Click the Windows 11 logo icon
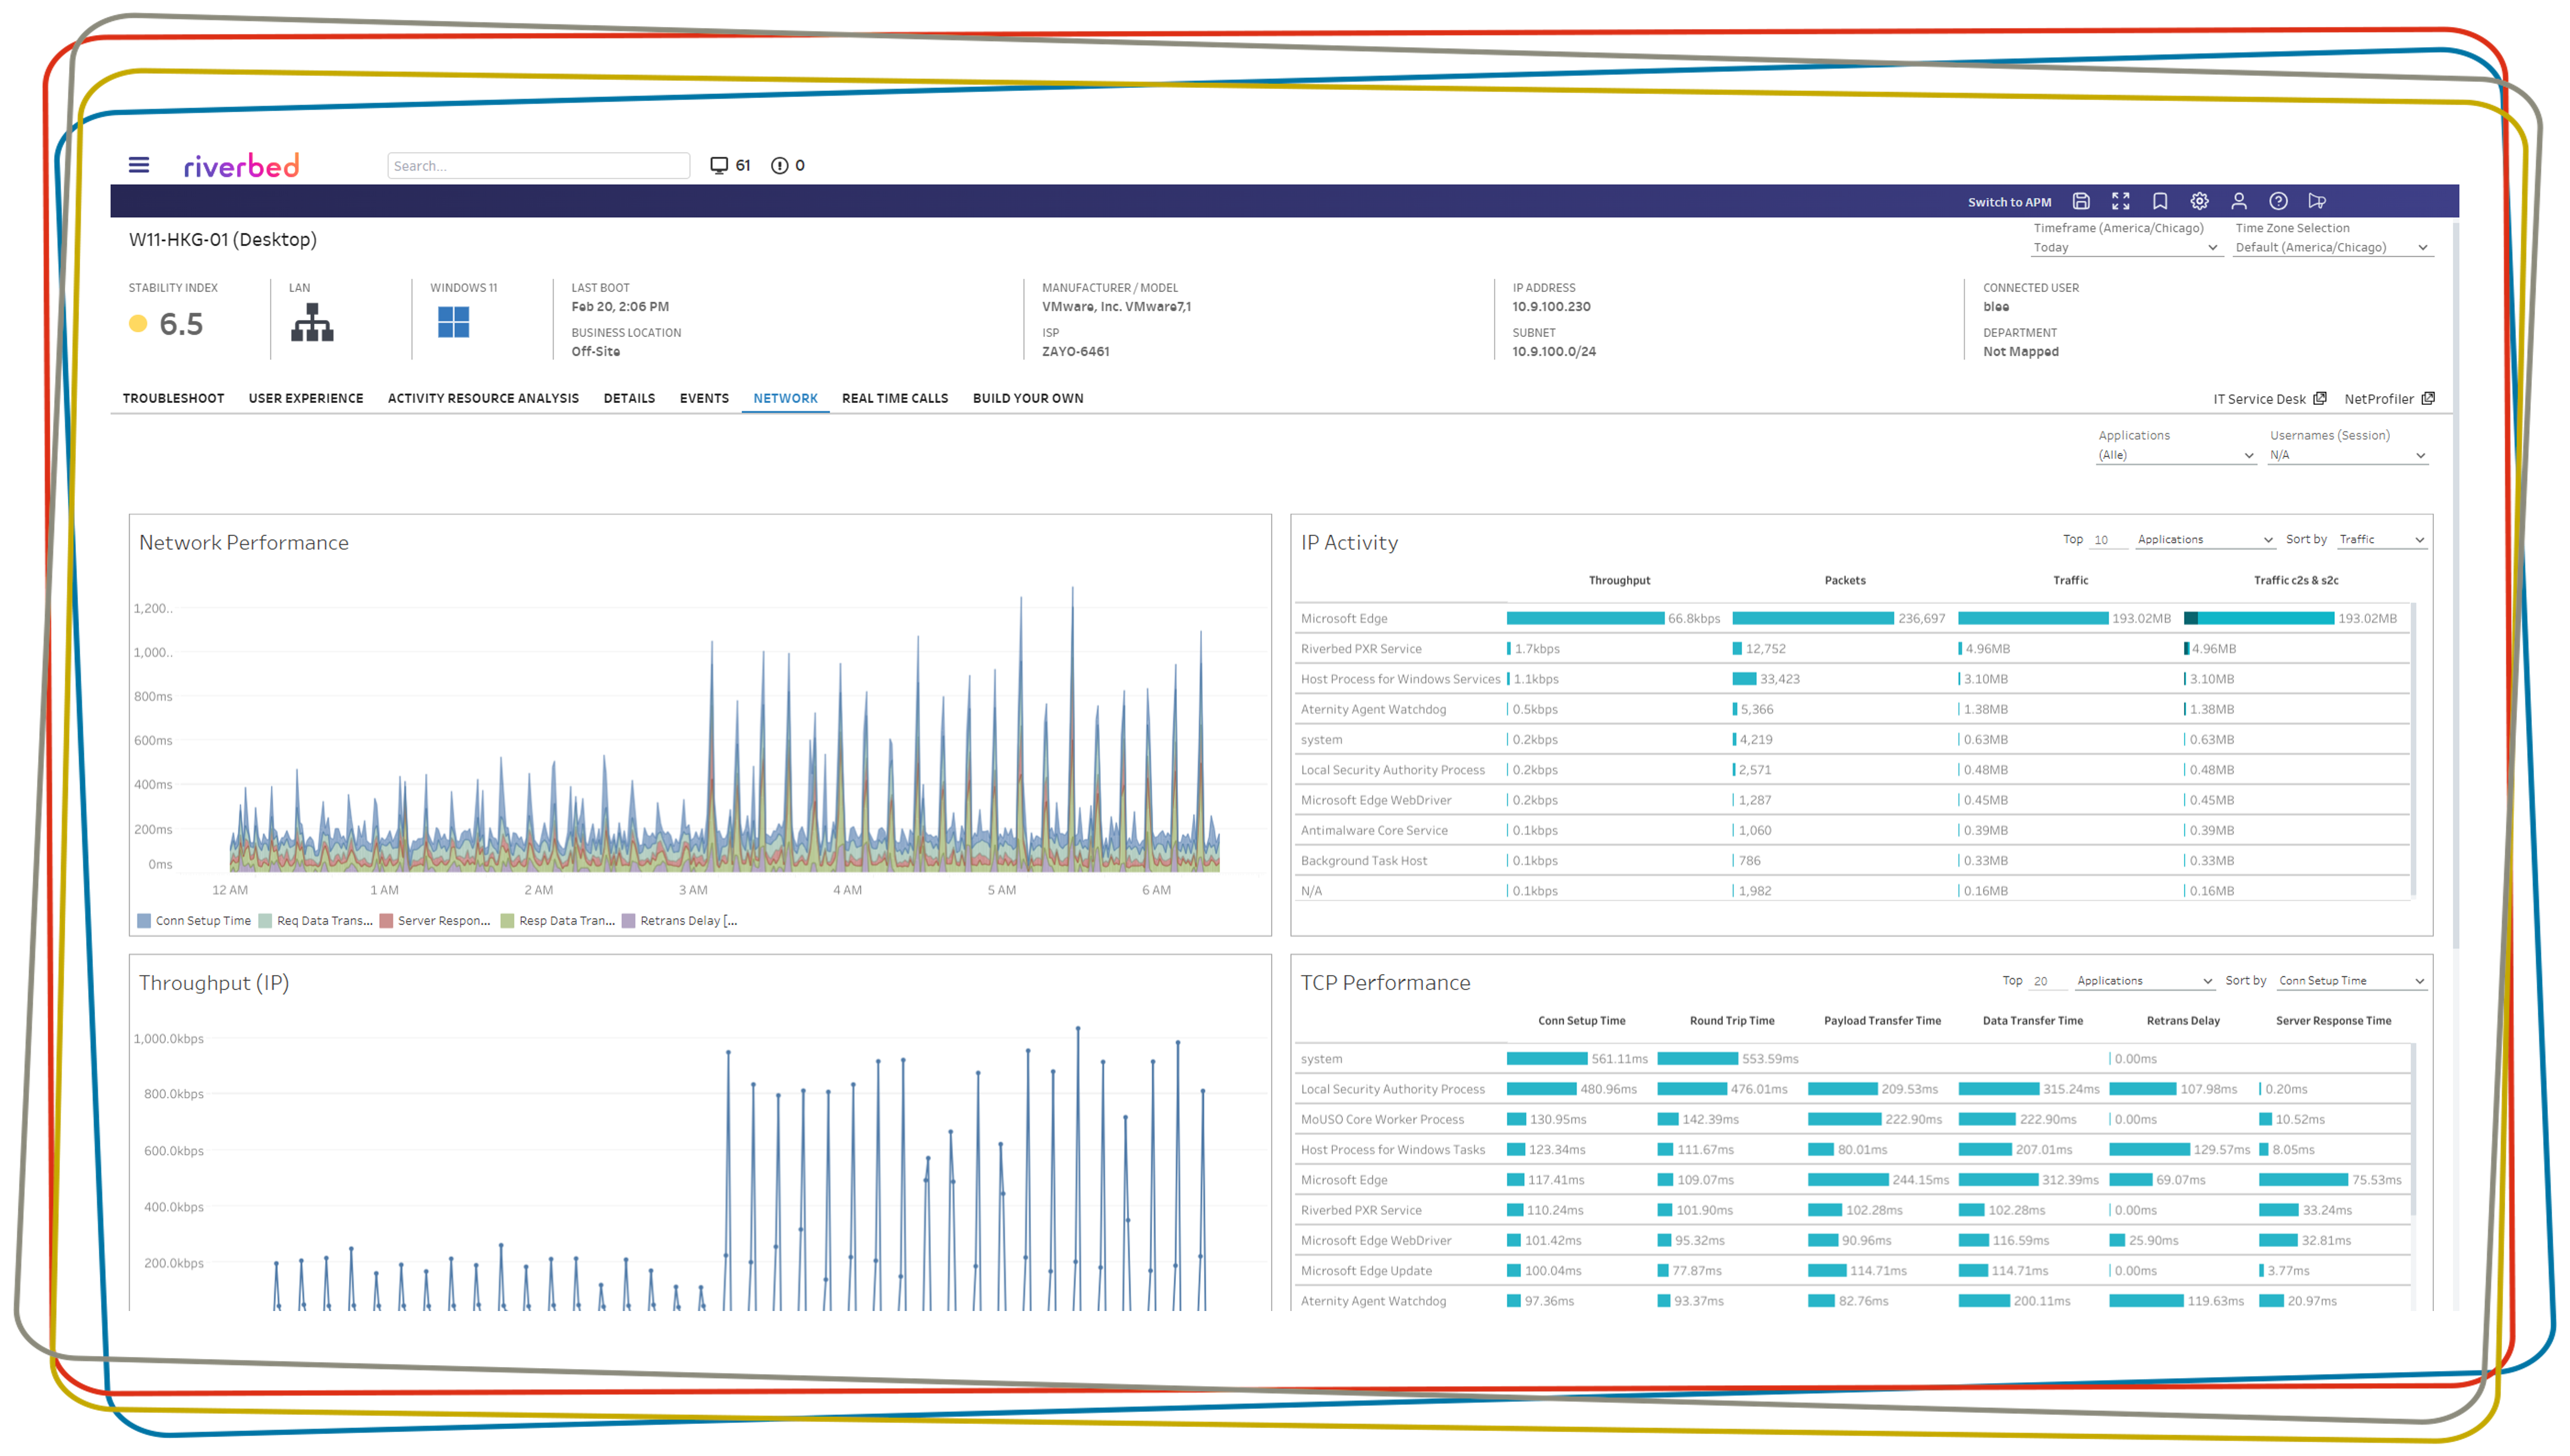This screenshot has height=1456, width=2570. tap(453, 322)
